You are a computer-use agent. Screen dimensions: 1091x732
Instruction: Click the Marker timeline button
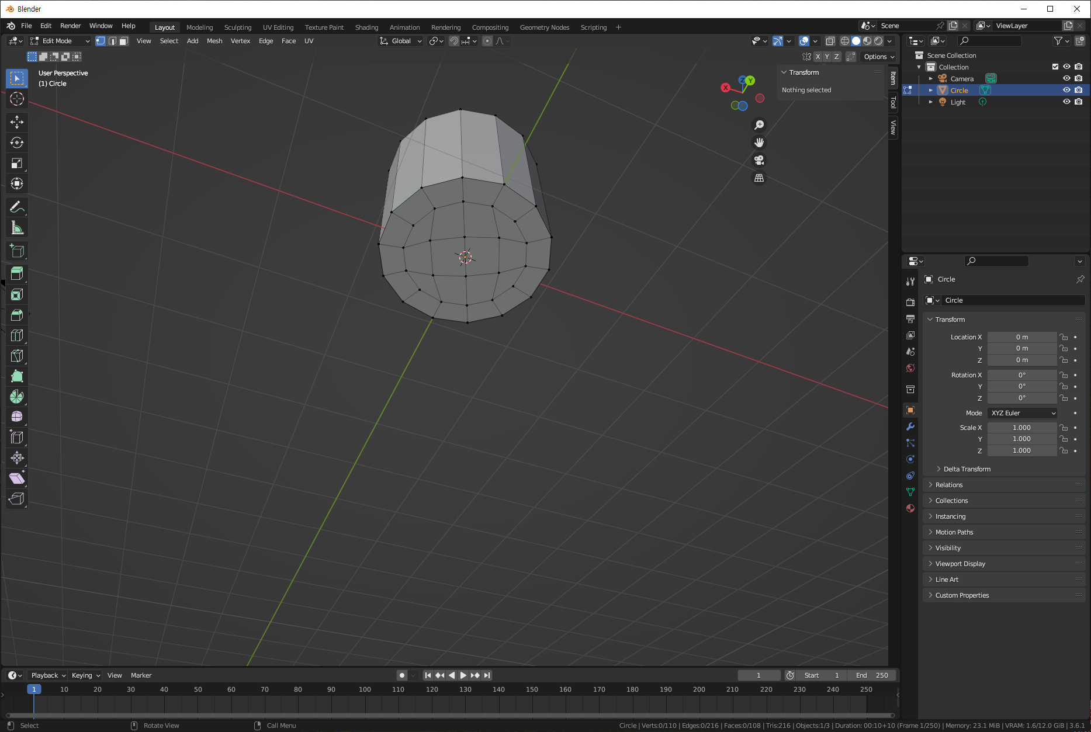tap(141, 675)
